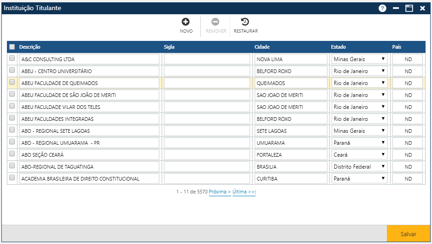Click the Salvar button
Screen dimensions: 432x244
click(x=409, y=234)
